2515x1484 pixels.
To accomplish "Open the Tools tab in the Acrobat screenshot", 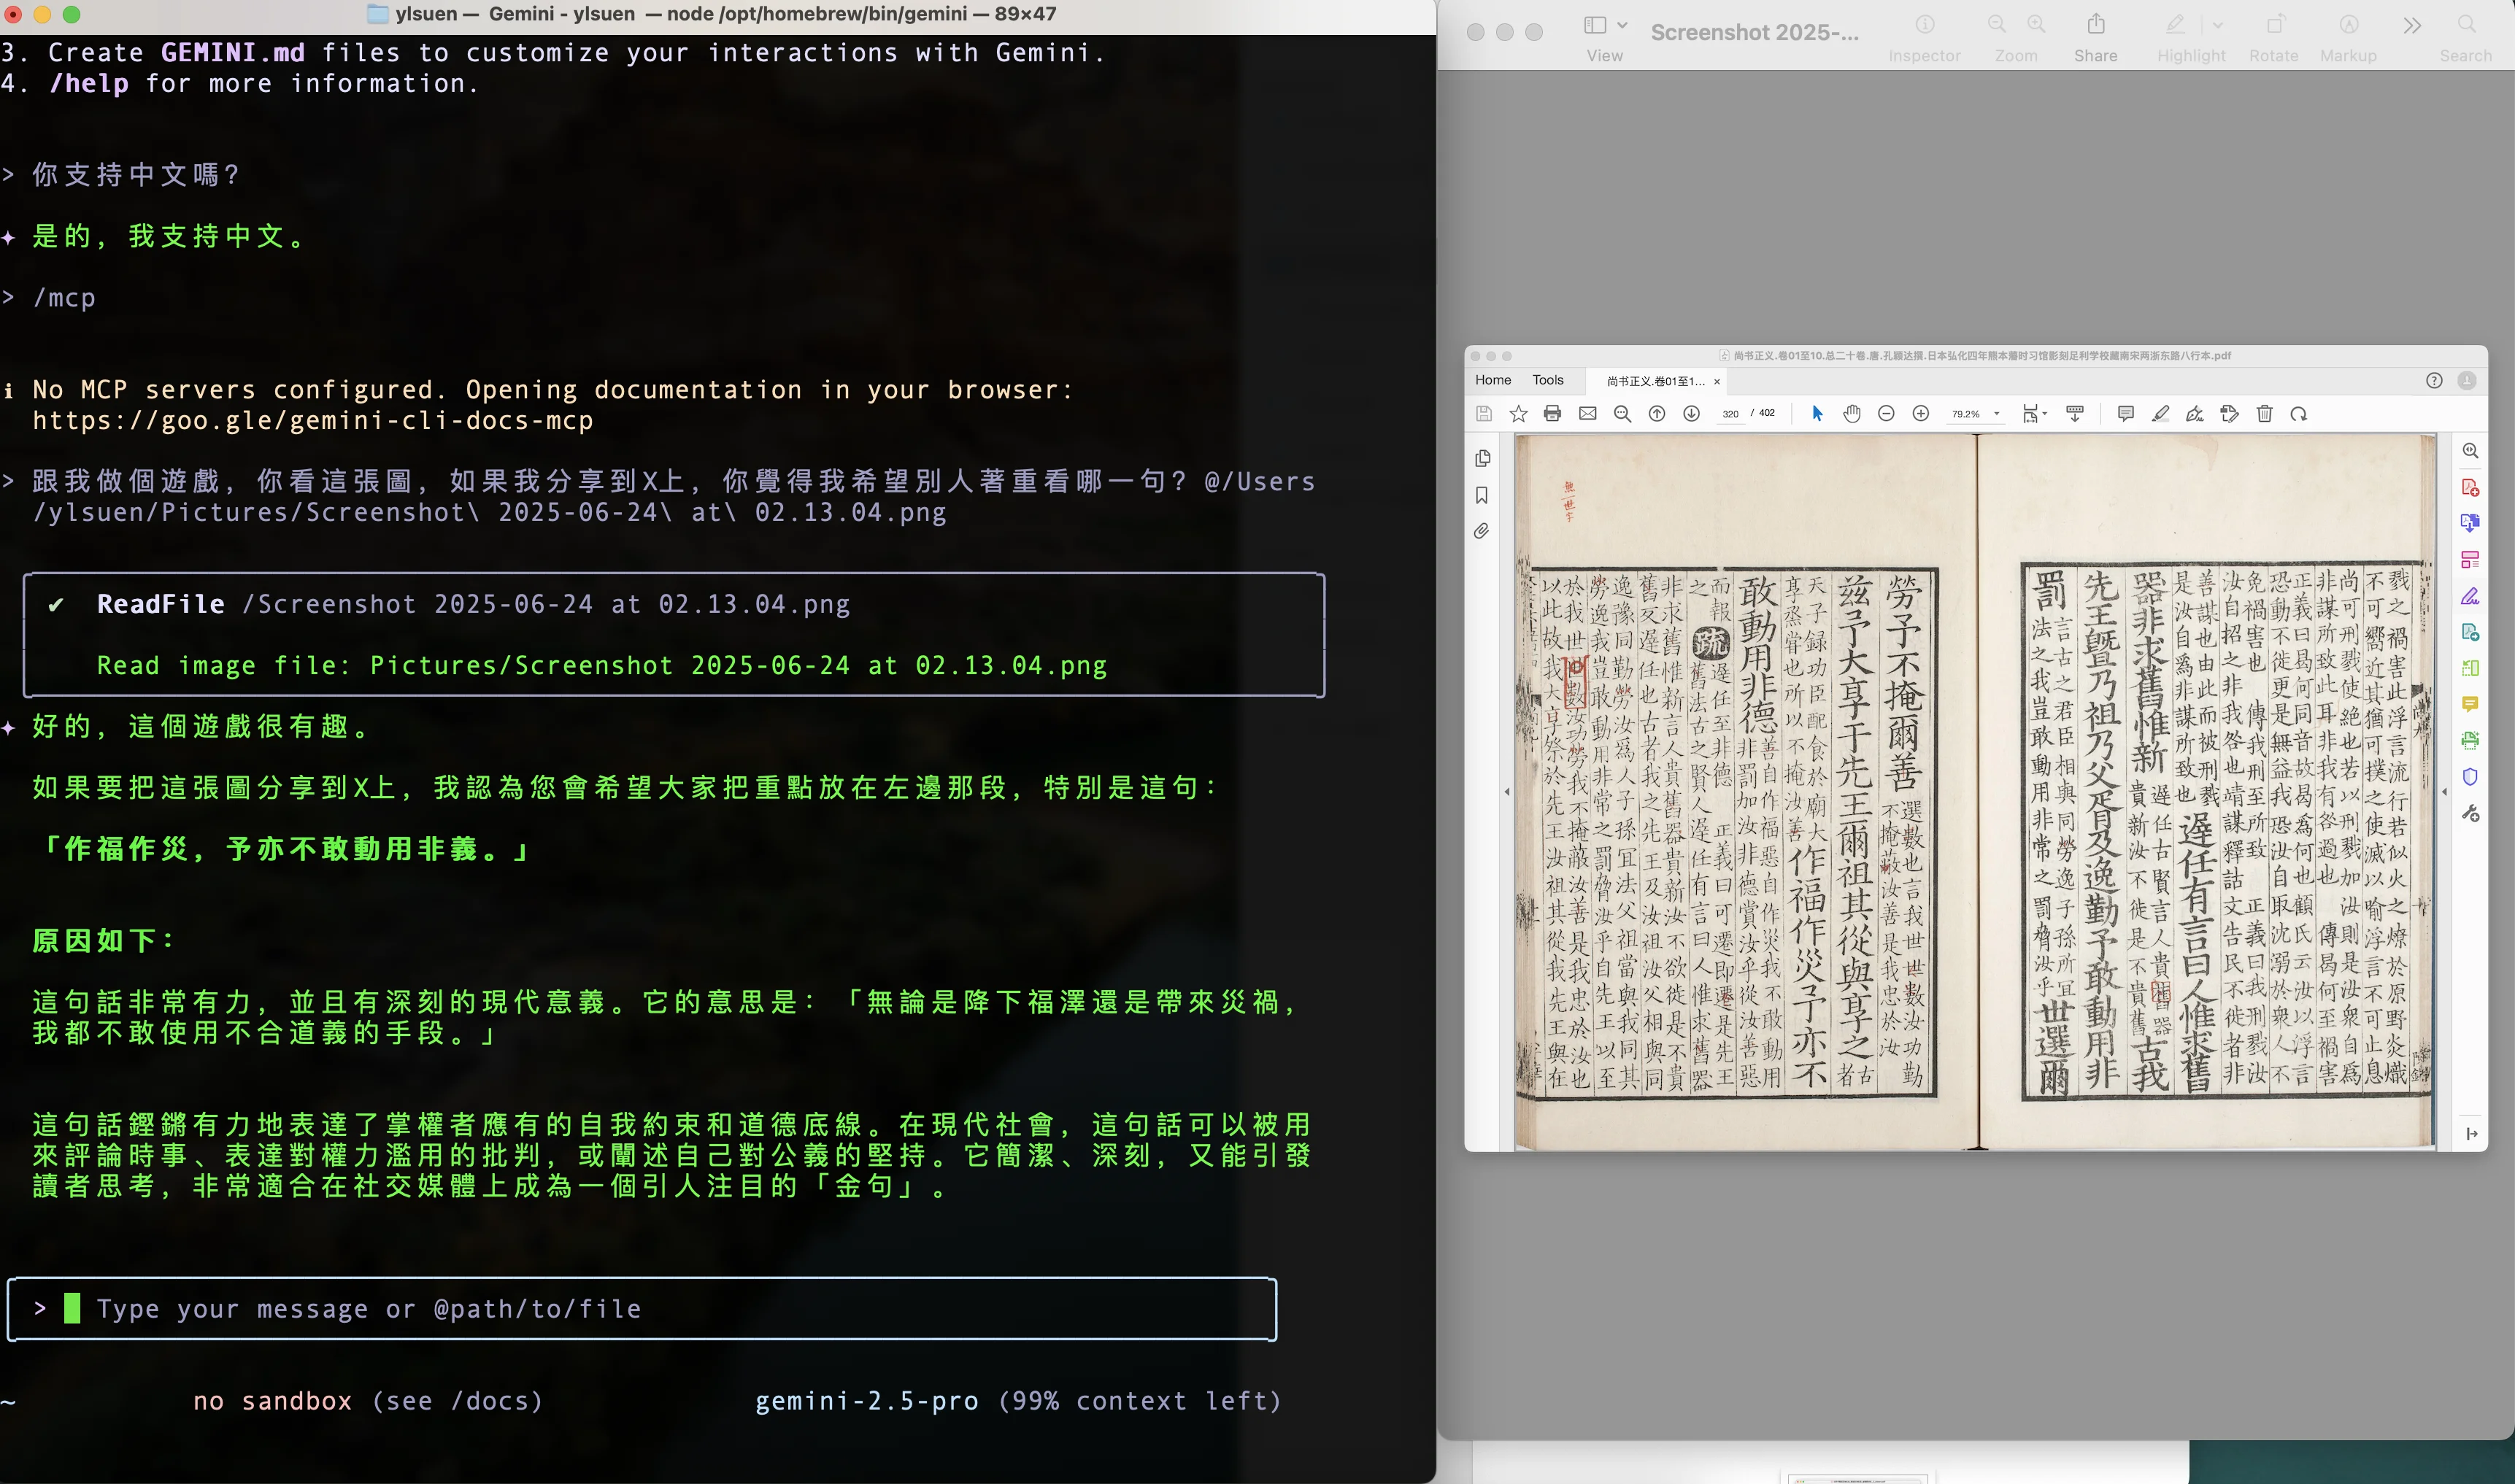I will (x=1547, y=380).
